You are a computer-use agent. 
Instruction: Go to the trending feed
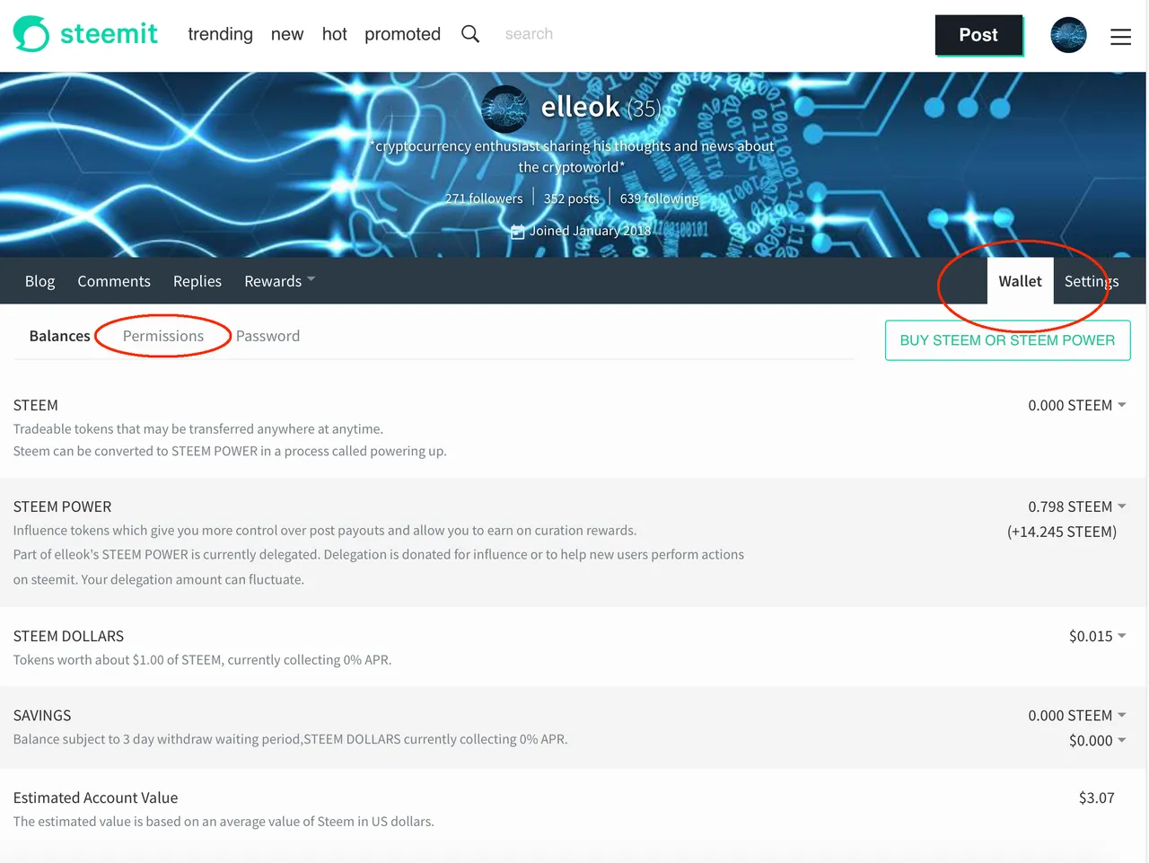[x=220, y=34]
